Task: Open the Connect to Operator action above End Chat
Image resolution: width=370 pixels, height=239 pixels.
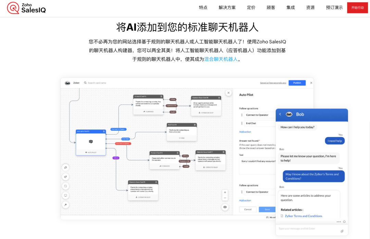Action: click(x=260, y=115)
